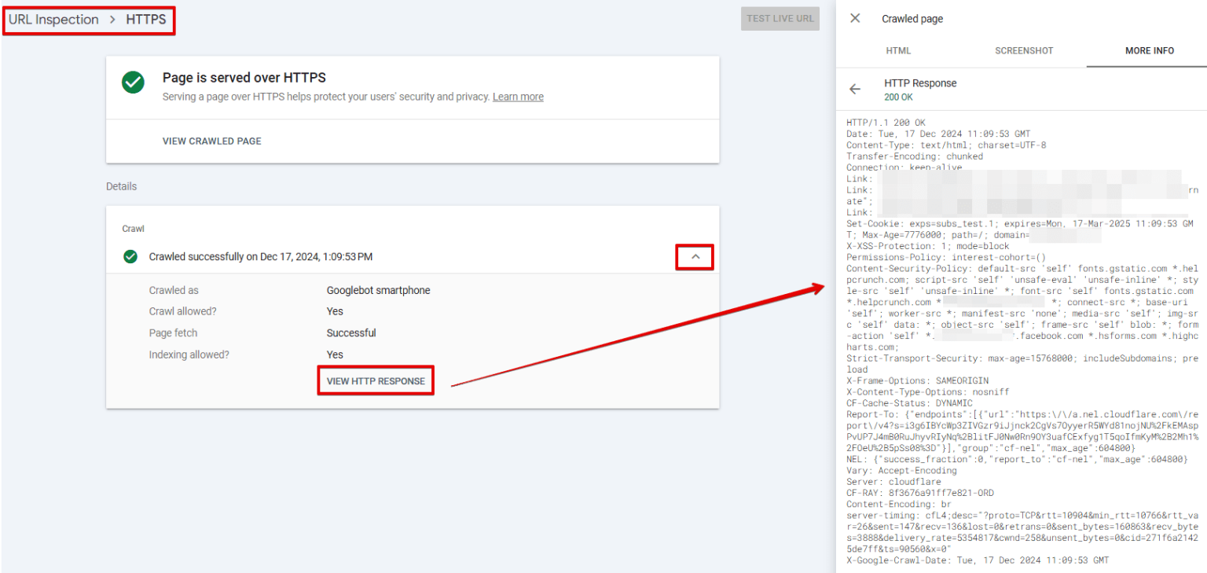Switch to the SCREENSHOT tab
This screenshot has width=1207, height=573.
pyautogui.click(x=1023, y=50)
